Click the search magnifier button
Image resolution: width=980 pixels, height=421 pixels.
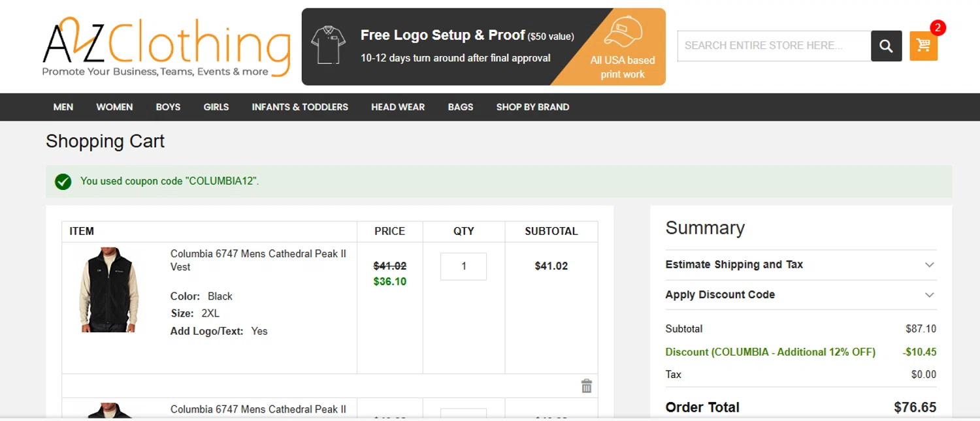point(886,46)
